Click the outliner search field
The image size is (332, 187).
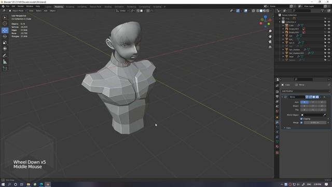tap(301, 10)
